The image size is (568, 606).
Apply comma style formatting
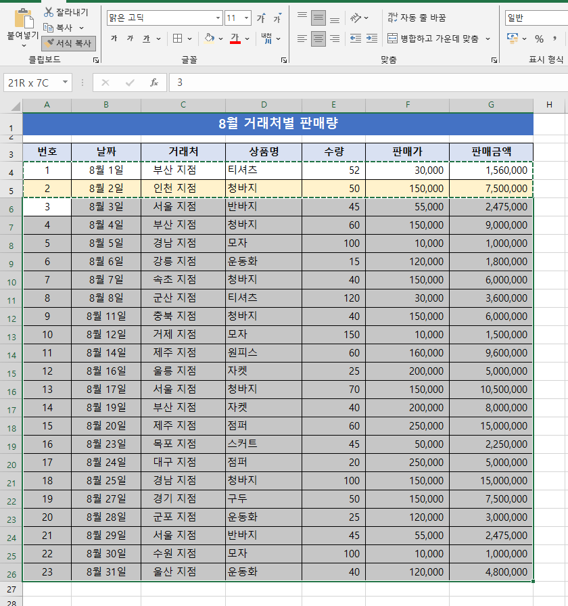(x=555, y=39)
